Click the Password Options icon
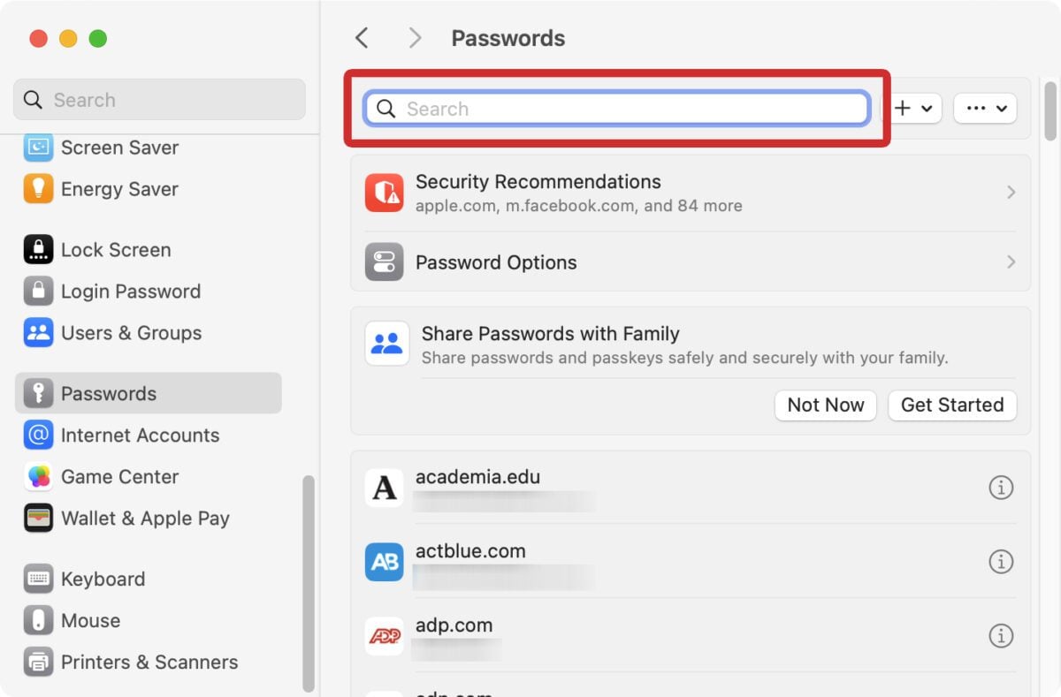Viewport: 1061px width, 697px height. [x=384, y=261]
